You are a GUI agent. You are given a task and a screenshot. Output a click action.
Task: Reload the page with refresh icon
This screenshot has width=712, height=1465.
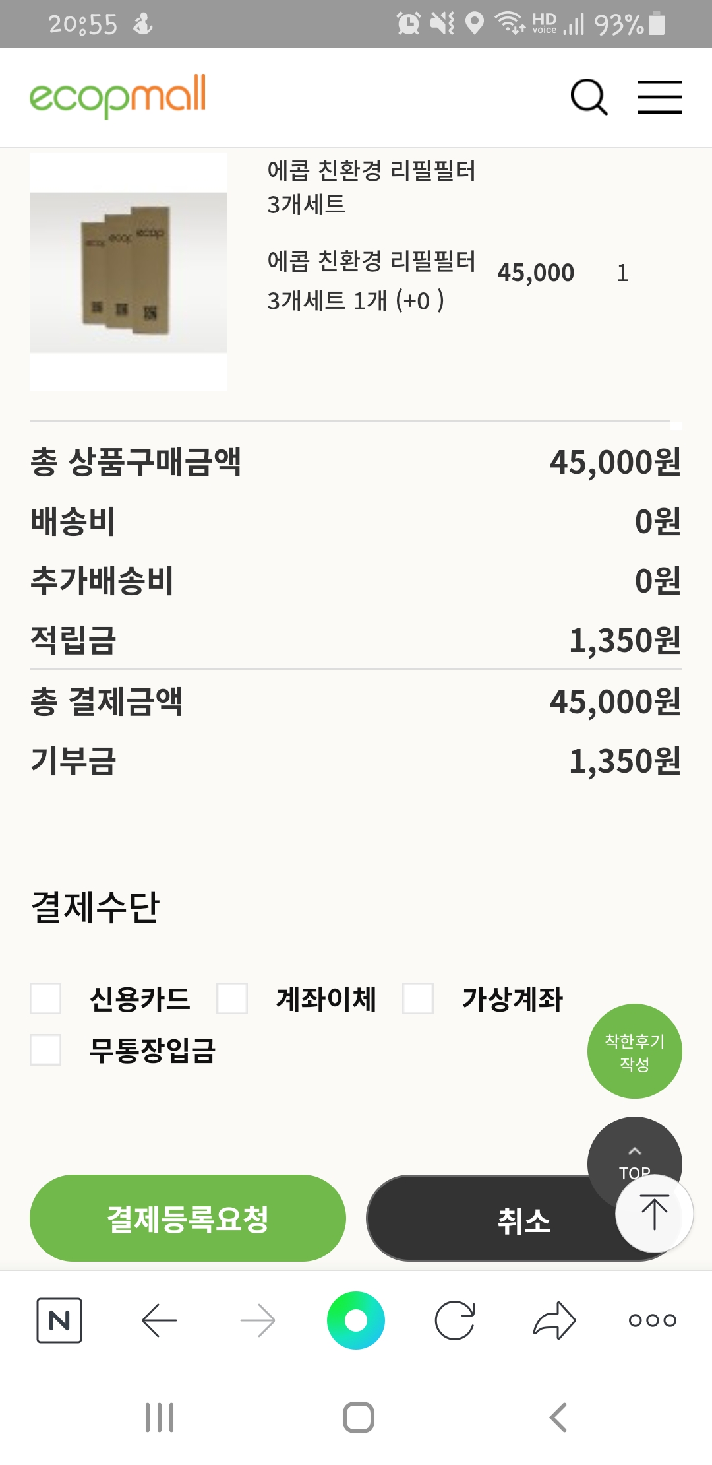point(455,1320)
